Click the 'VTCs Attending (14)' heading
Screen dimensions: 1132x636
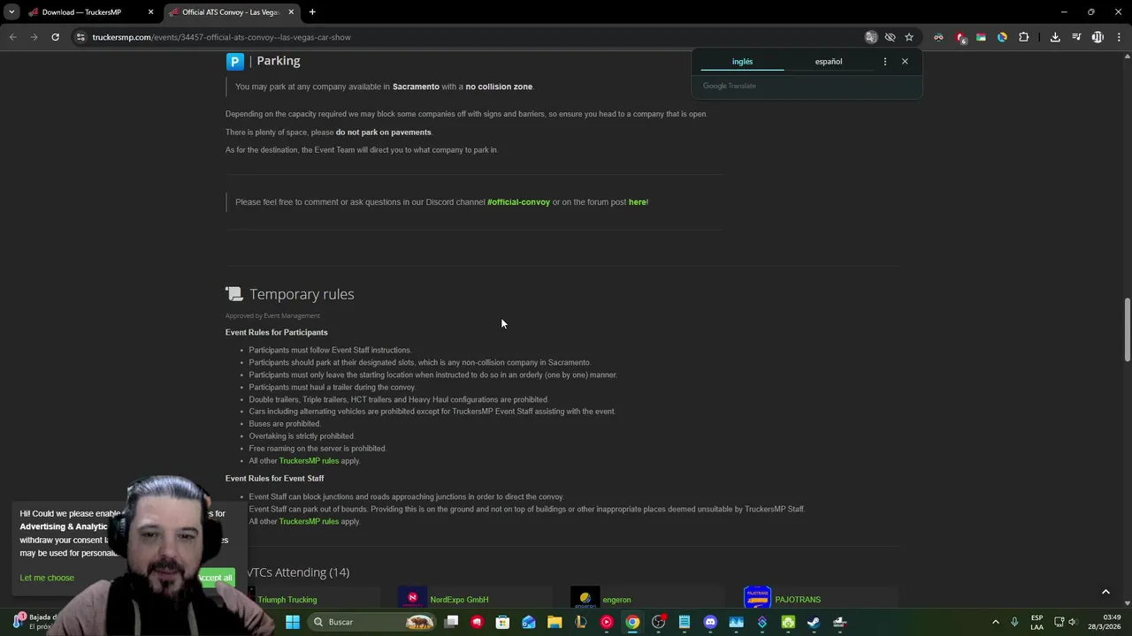[x=298, y=572]
